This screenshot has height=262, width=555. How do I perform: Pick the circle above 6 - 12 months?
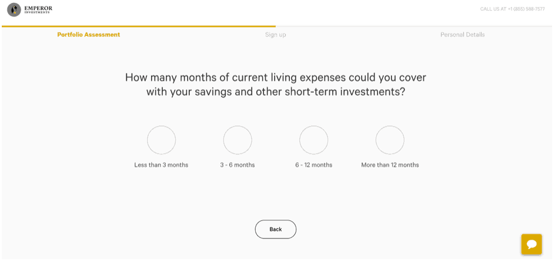coord(313,140)
